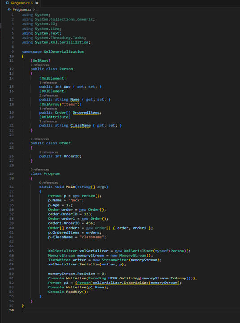This screenshot has height=323, width=240.
Task: Place the cursor on the XmlRoot attribute
Action: coord(40,61)
